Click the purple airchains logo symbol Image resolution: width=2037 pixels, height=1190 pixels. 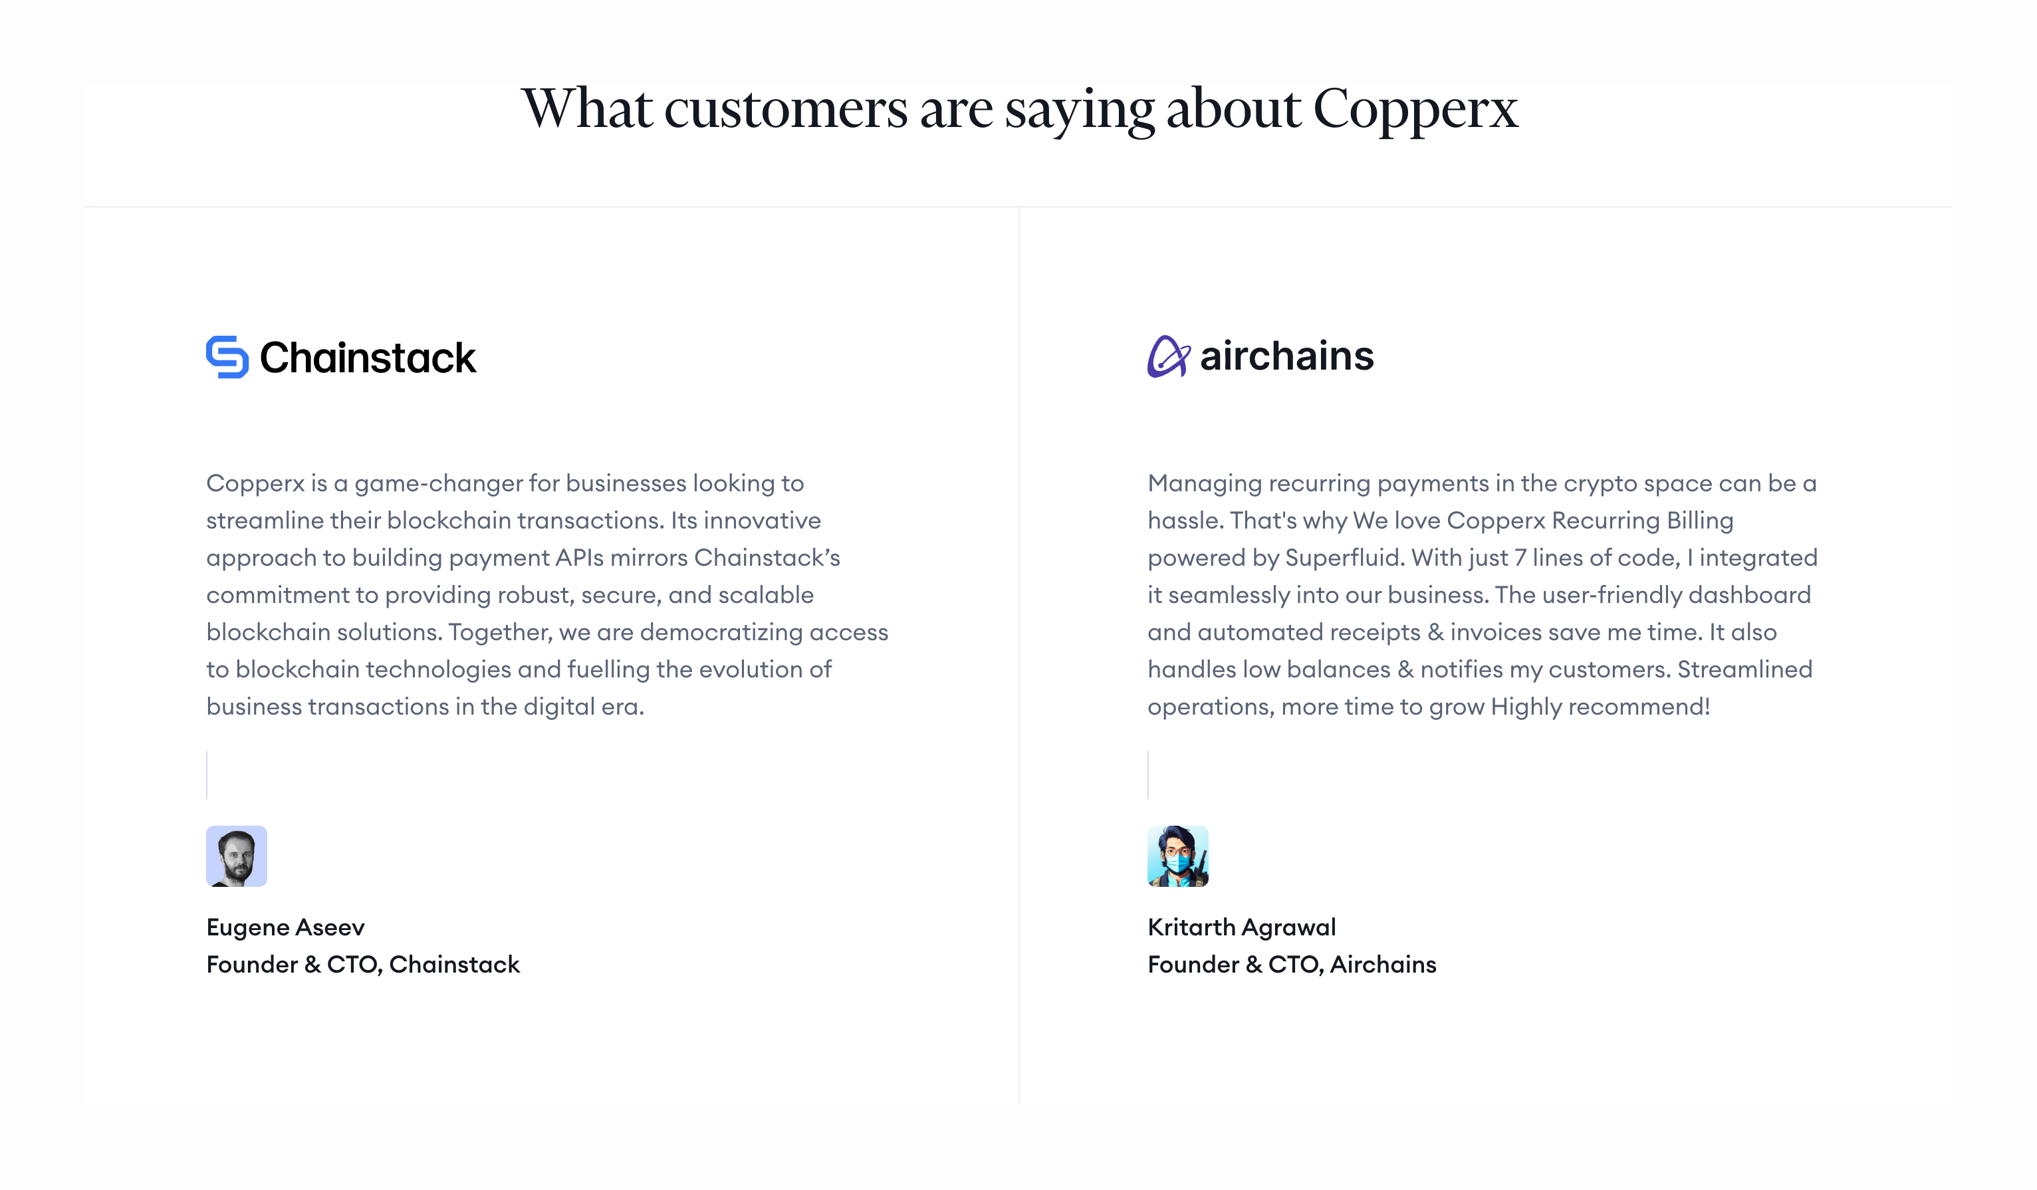pos(1168,356)
